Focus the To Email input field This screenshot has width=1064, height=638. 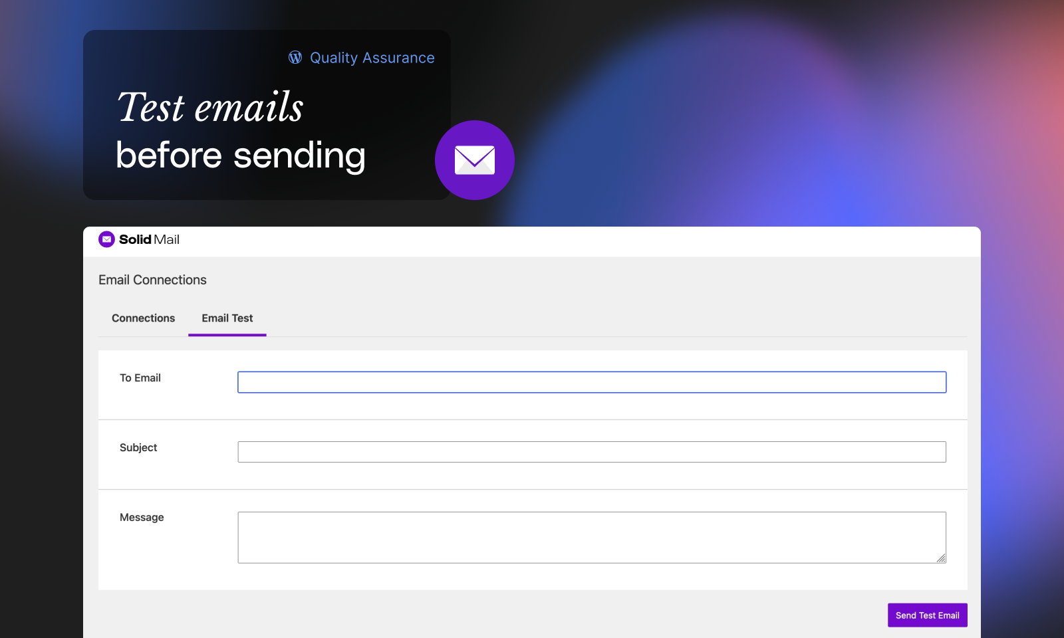591,382
